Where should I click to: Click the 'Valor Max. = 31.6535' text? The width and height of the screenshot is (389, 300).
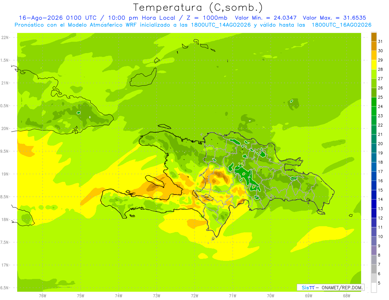point(334,18)
